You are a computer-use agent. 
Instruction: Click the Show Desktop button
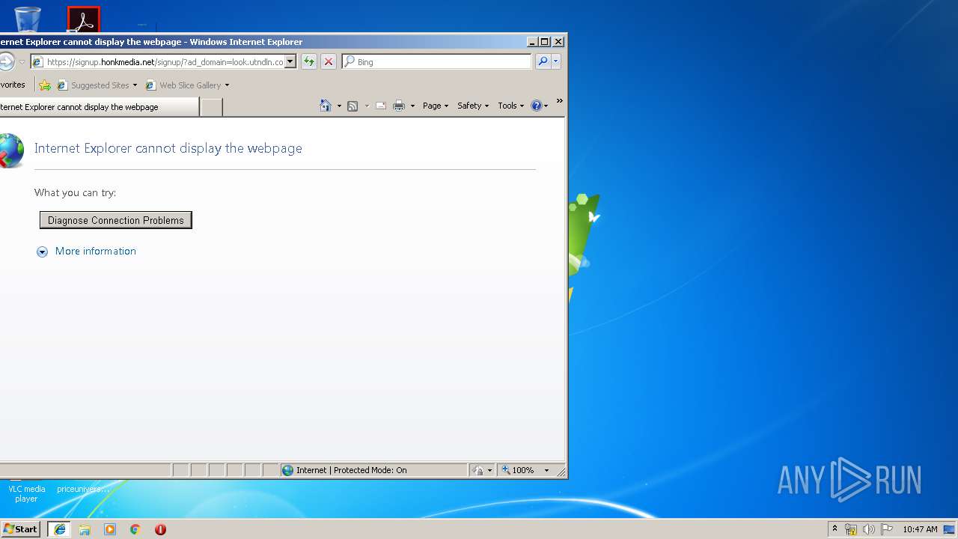click(x=951, y=529)
